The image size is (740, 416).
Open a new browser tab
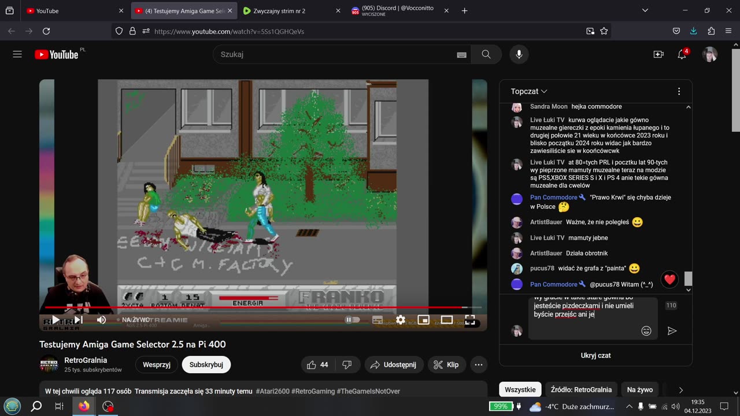pyautogui.click(x=464, y=10)
